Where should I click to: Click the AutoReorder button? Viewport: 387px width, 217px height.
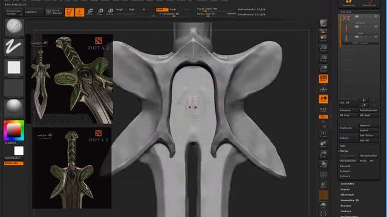[x=368, y=110]
